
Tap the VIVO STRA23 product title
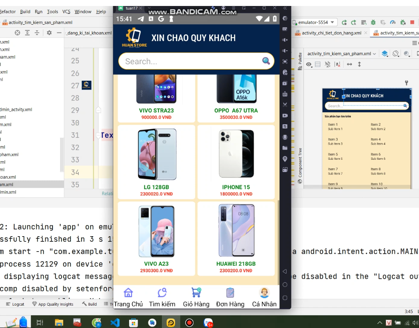click(x=156, y=110)
